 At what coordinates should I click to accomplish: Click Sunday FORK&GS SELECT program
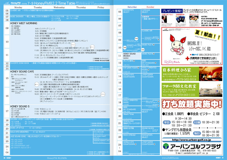151,12
